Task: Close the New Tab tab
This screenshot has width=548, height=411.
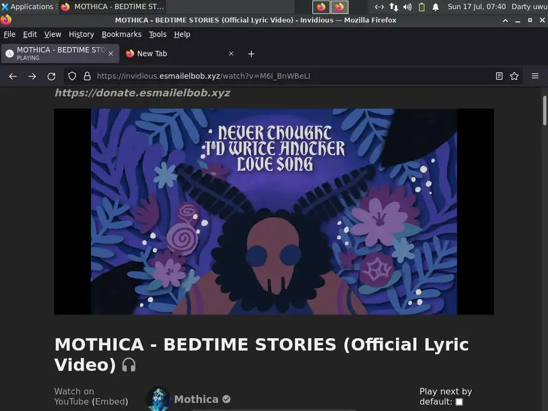Action: [231, 54]
